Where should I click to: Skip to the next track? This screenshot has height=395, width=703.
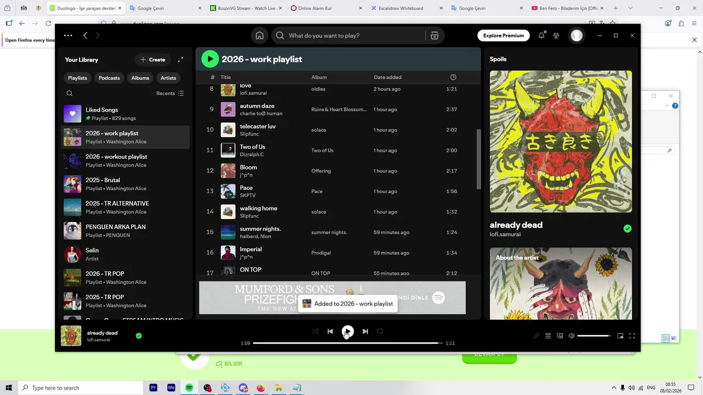tap(365, 331)
